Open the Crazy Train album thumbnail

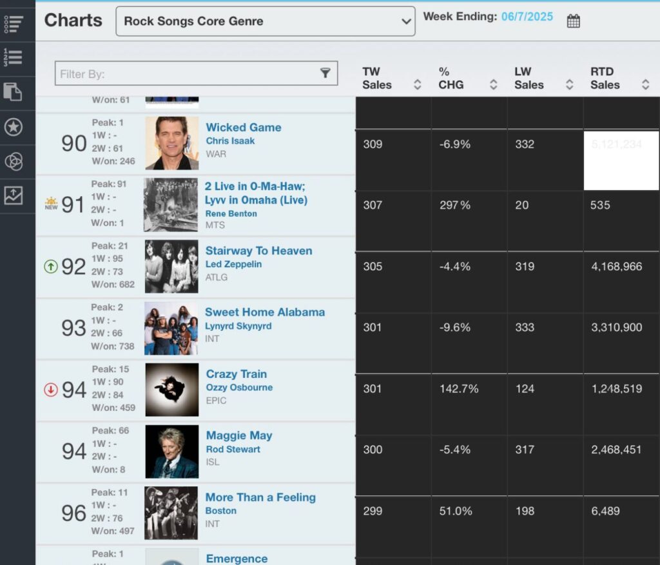point(171,390)
